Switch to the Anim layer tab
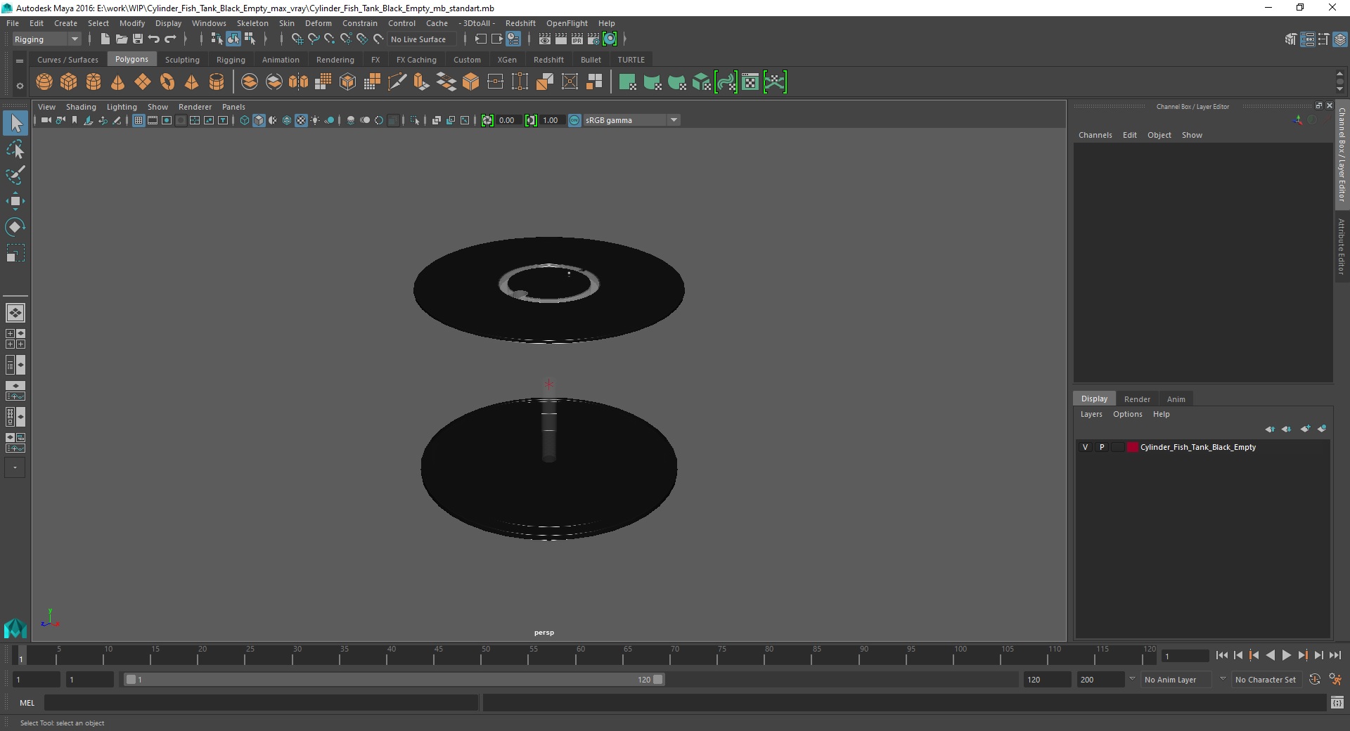Viewport: 1350px width, 731px height. tap(1176, 399)
